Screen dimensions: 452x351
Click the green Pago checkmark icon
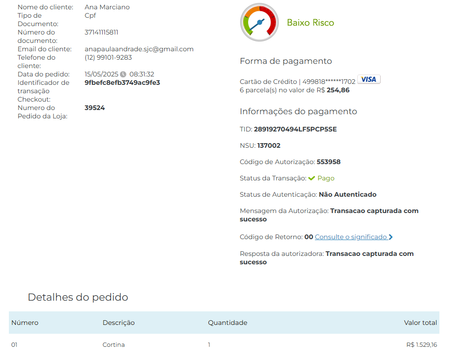[x=311, y=179]
